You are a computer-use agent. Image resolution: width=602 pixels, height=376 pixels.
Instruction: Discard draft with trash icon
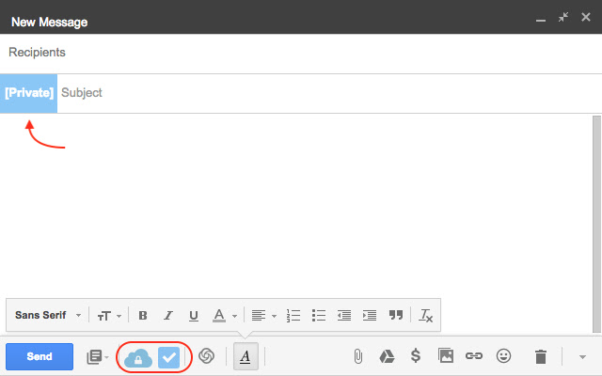pos(541,356)
